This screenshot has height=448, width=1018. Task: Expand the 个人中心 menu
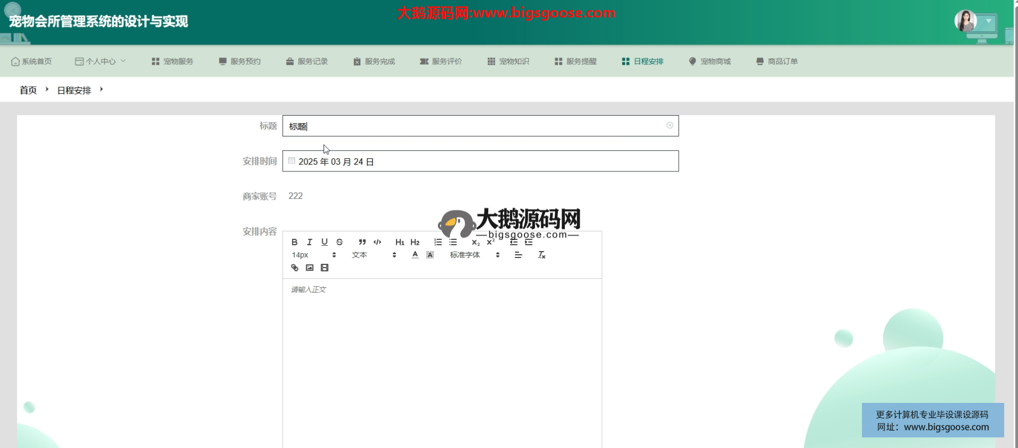(x=100, y=62)
